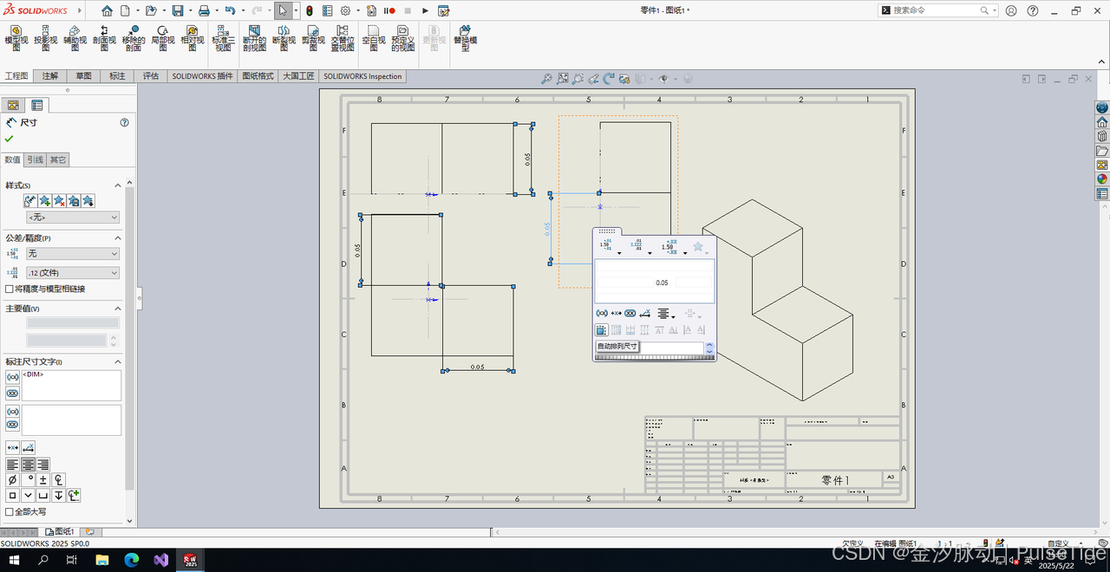Image resolution: width=1110 pixels, height=572 pixels.
Task: Switch to the 引线 (Leaders) tab
Action: click(x=35, y=159)
